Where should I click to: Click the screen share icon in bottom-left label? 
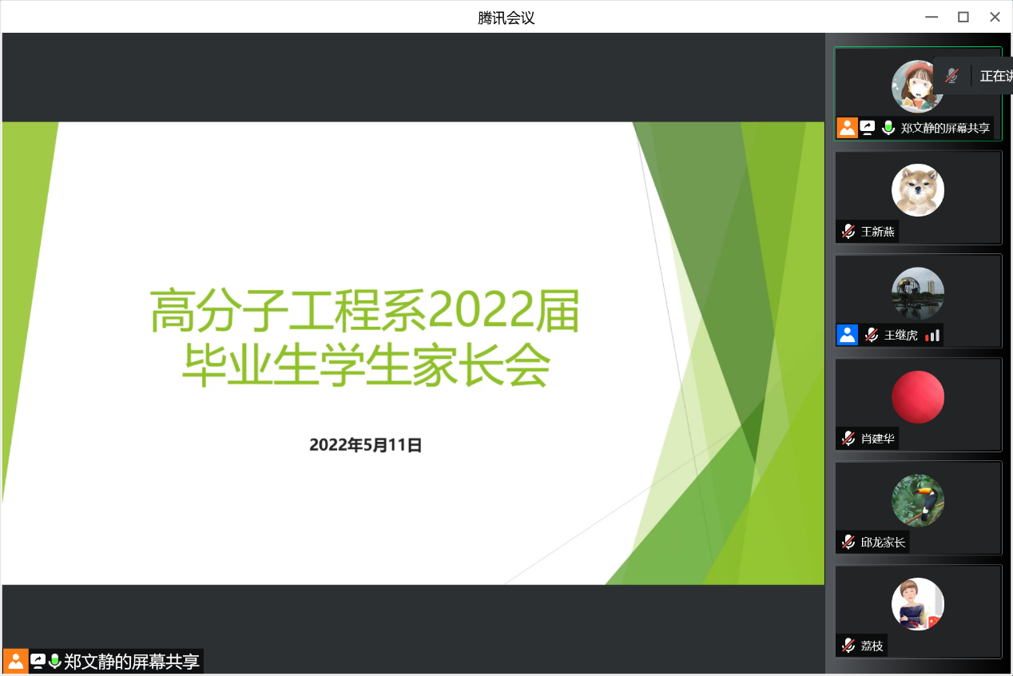tap(38, 661)
